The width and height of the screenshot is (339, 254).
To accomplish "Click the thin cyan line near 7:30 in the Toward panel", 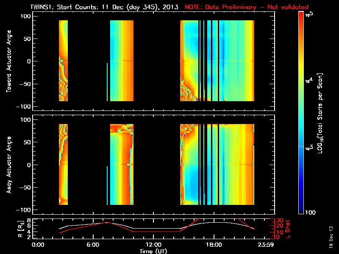I will (x=107, y=82).
